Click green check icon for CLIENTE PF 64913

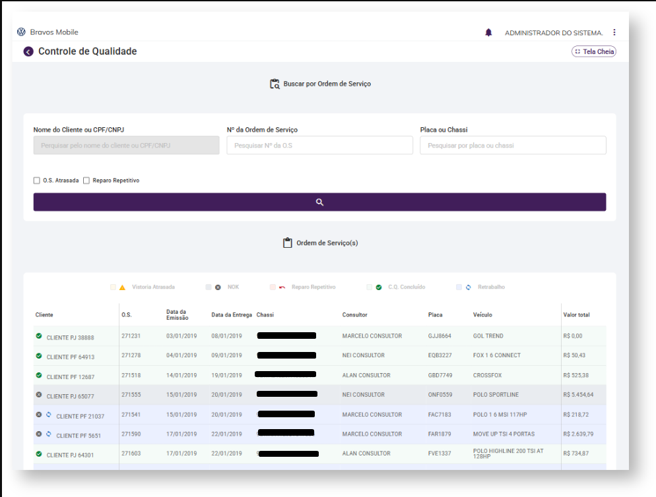[39, 356]
